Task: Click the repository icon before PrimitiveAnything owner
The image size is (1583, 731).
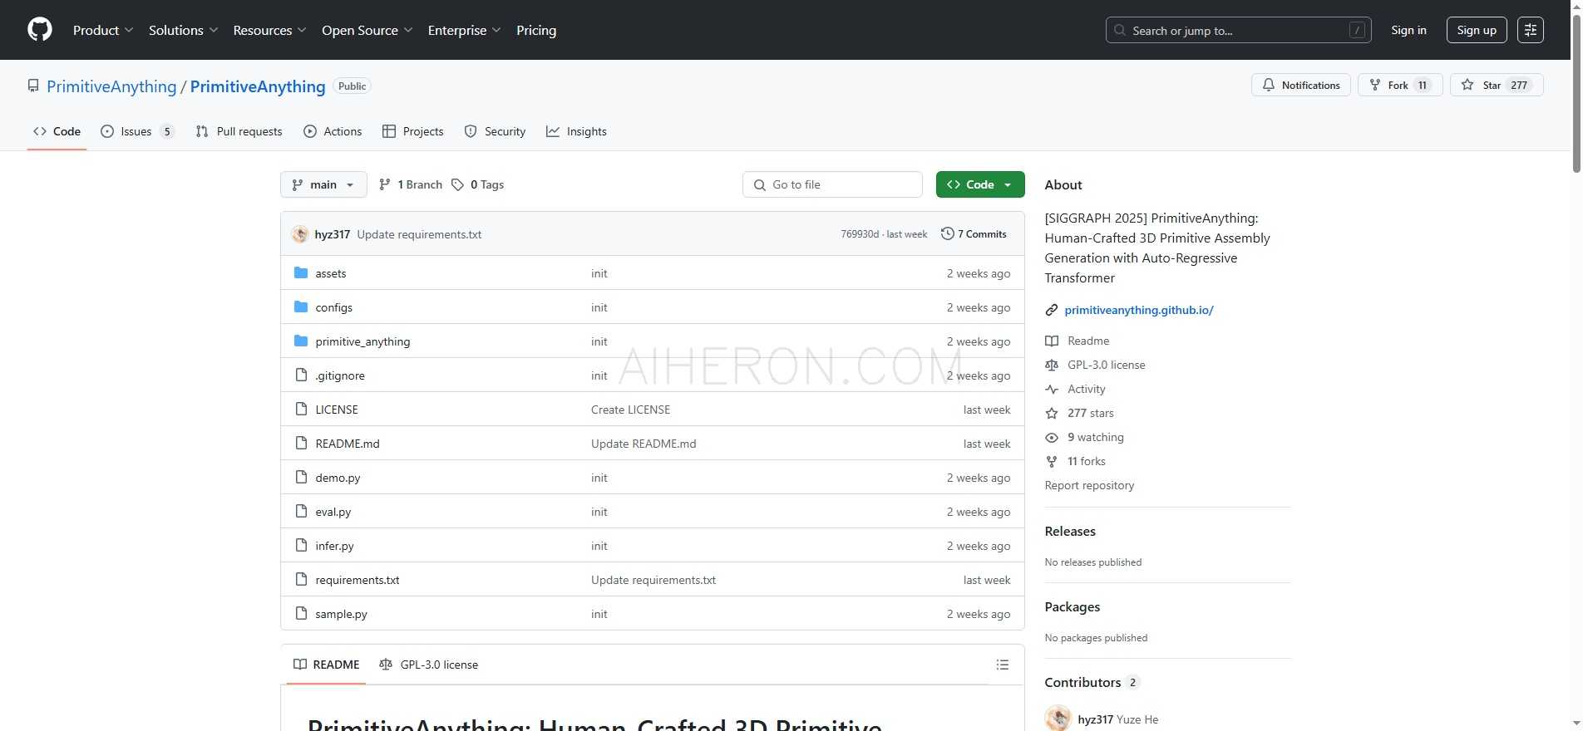Action: pyautogui.click(x=33, y=86)
